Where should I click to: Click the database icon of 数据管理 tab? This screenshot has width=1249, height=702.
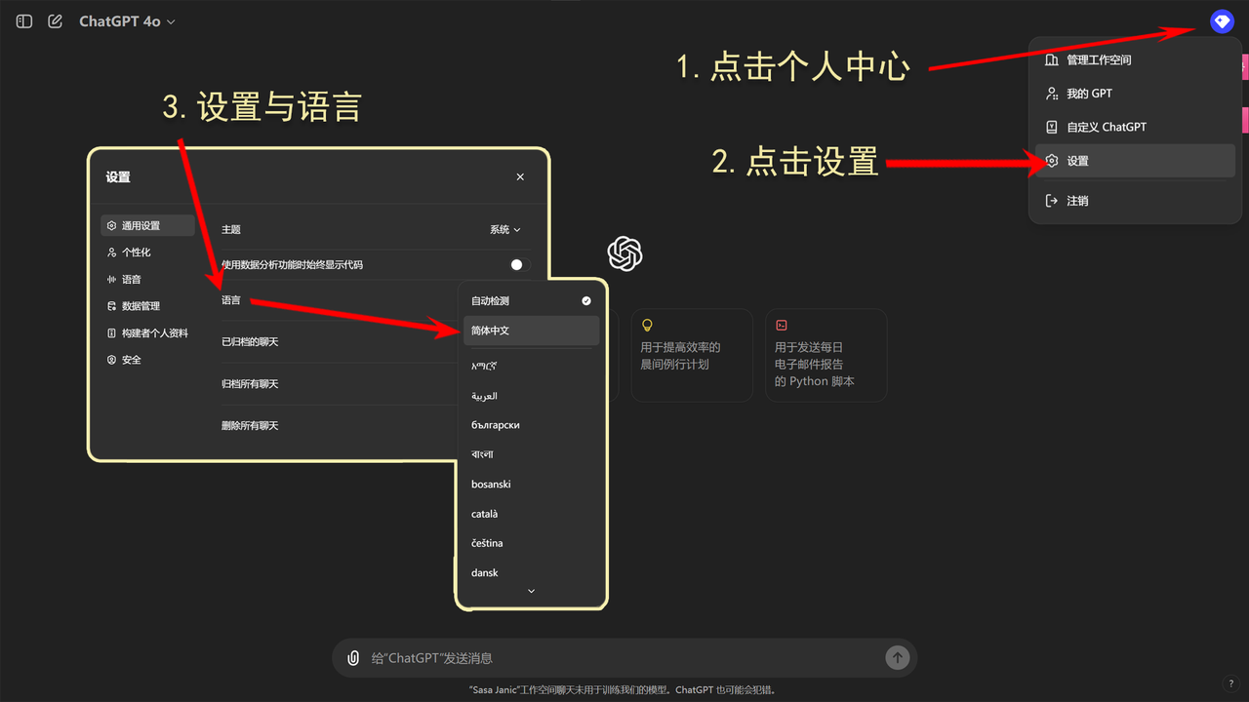[111, 306]
